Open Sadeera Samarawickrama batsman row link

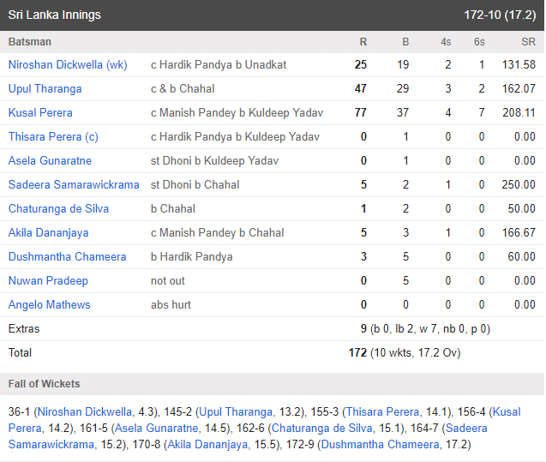[74, 185]
